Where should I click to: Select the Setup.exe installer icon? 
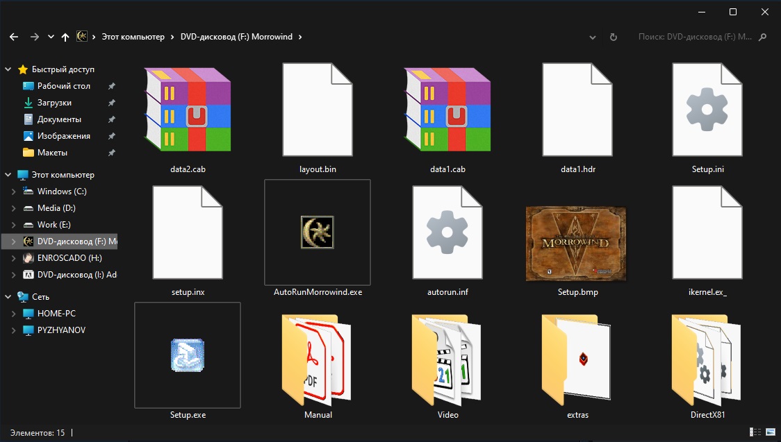click(188, 355)
